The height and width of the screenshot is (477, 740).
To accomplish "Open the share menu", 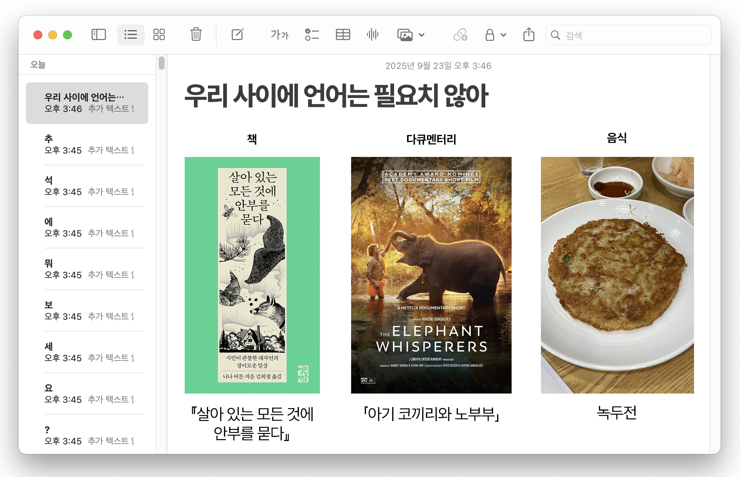I will pos(529,34).
